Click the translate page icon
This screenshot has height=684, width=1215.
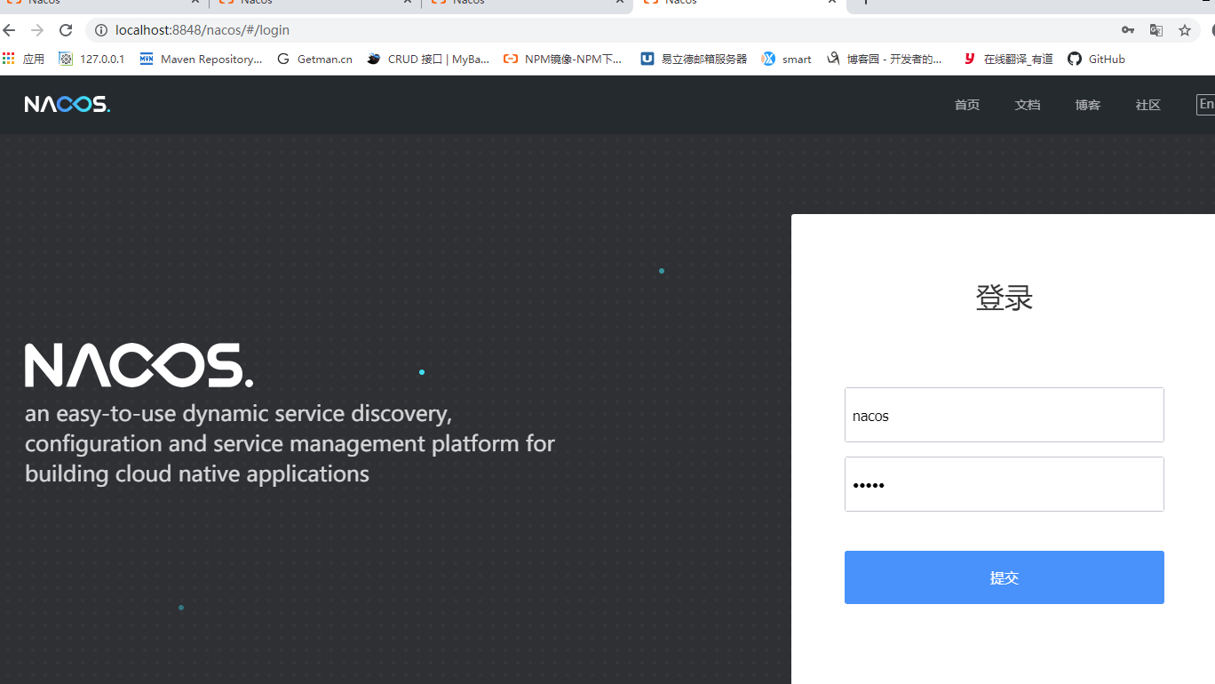coord(1156,30)
